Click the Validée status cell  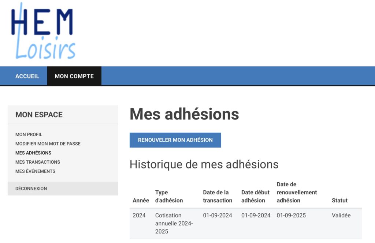pyautogui.click(x=341, y=215)
